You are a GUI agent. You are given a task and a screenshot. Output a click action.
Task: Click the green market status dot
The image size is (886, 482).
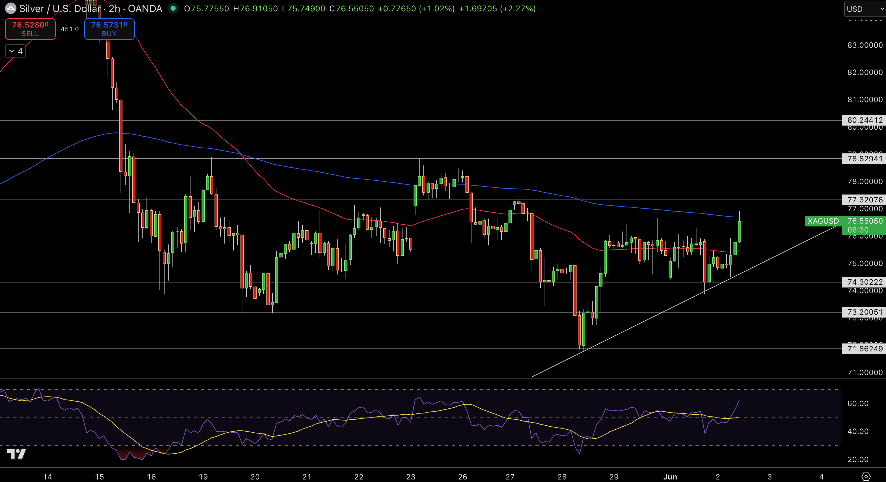pos(173,8)
